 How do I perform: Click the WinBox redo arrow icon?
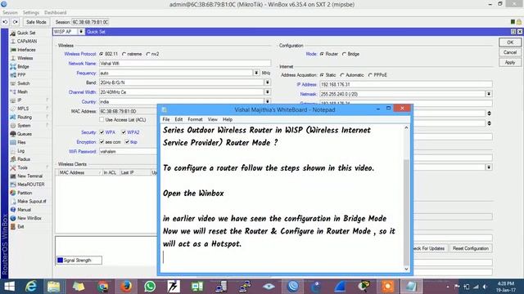tap(16, 22)
